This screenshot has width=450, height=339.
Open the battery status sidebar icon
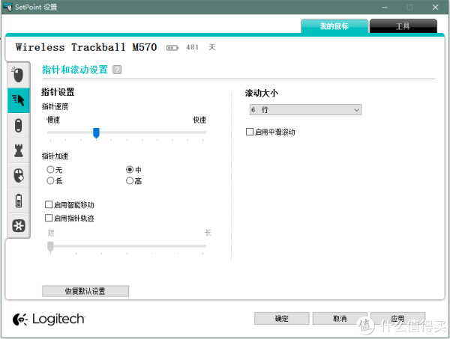point(18,201)
